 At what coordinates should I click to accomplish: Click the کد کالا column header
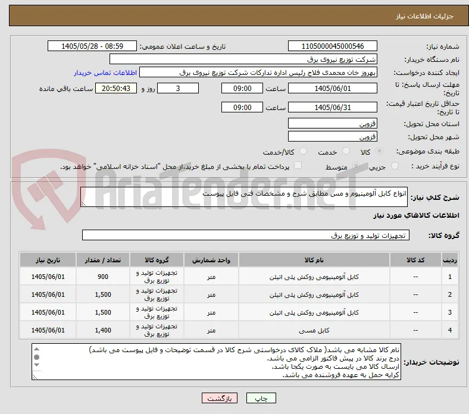(415, 260)
